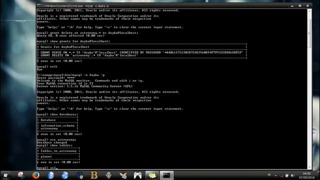Click the 'information_schema' database row
The width and height of the screenshot is (320, 180).
(x=57, y=125)
